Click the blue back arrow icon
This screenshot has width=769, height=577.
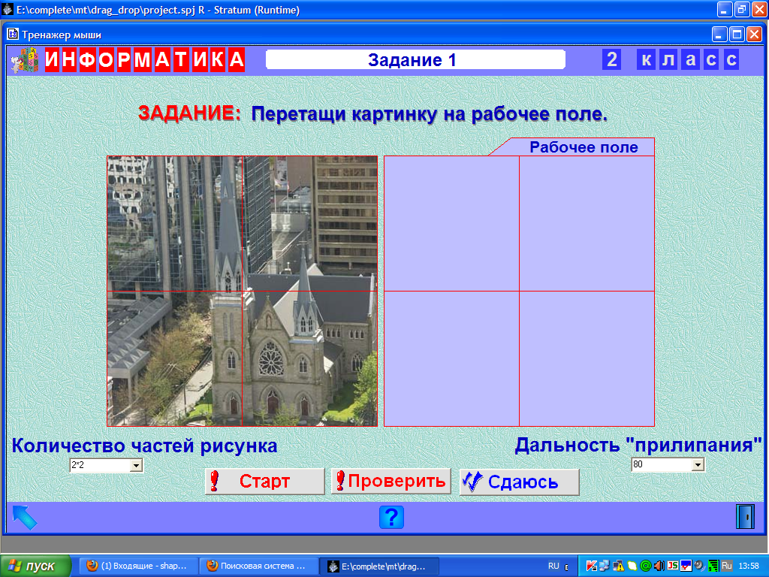pos(25,517)
